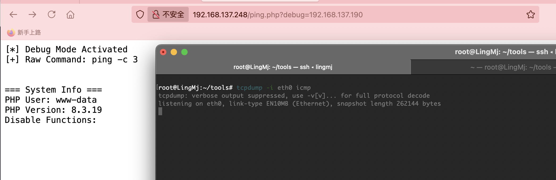Minimize the terminal with yellow button
The image size is (556, 180).
pyautogui.click(x=174, y=52)
